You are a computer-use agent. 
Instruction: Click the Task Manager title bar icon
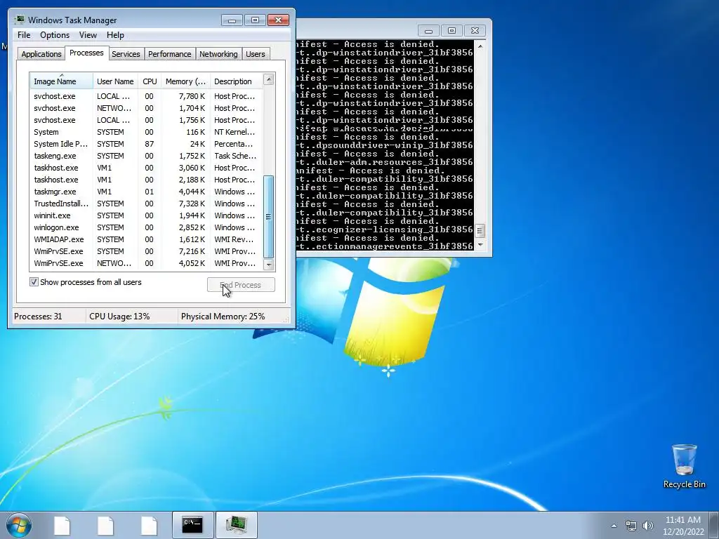(x=20, y=20)
